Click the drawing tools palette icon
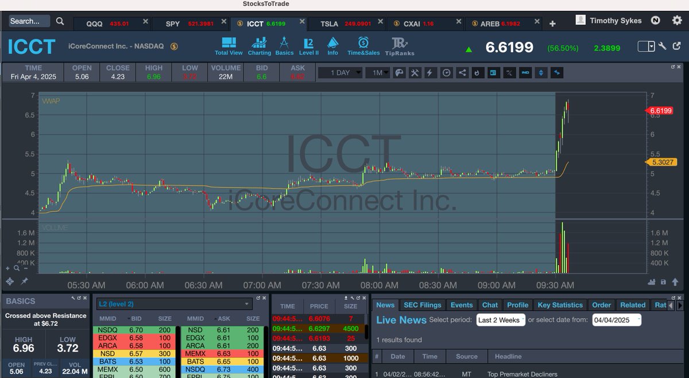The width and height of the screenshot is (689, 378). (399, 72)
